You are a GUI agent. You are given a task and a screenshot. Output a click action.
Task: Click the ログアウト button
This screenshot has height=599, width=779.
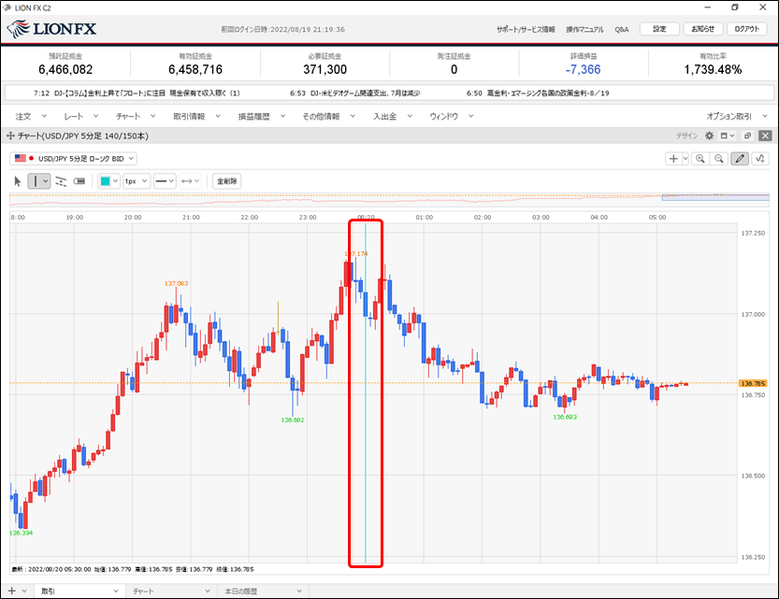(746, 29)
